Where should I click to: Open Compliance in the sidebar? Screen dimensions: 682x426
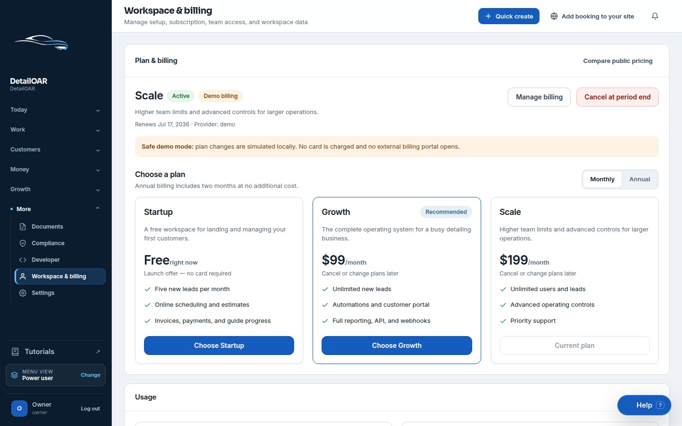tap(60, 243)
